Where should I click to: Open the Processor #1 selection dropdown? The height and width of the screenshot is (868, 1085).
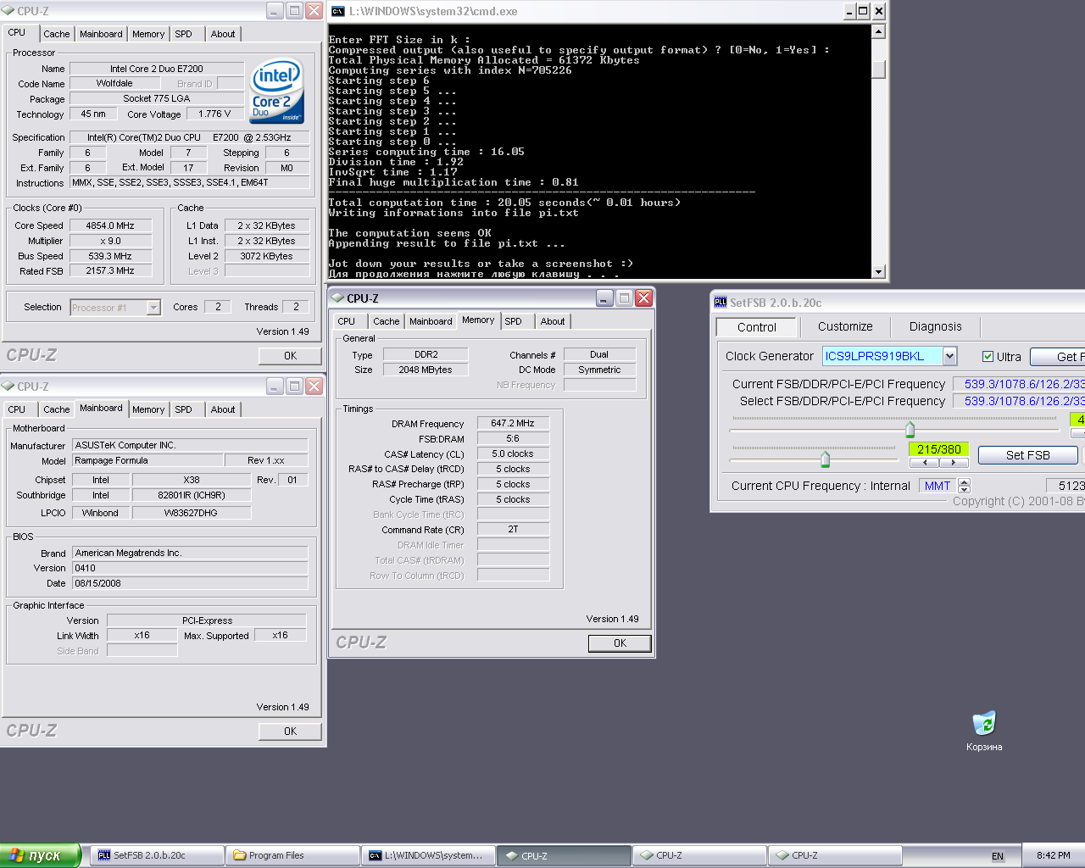point(153,308)
